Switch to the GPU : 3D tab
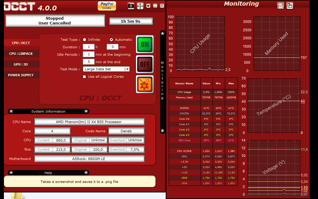The width and height of the screenshot is (318, 199). 21,64
